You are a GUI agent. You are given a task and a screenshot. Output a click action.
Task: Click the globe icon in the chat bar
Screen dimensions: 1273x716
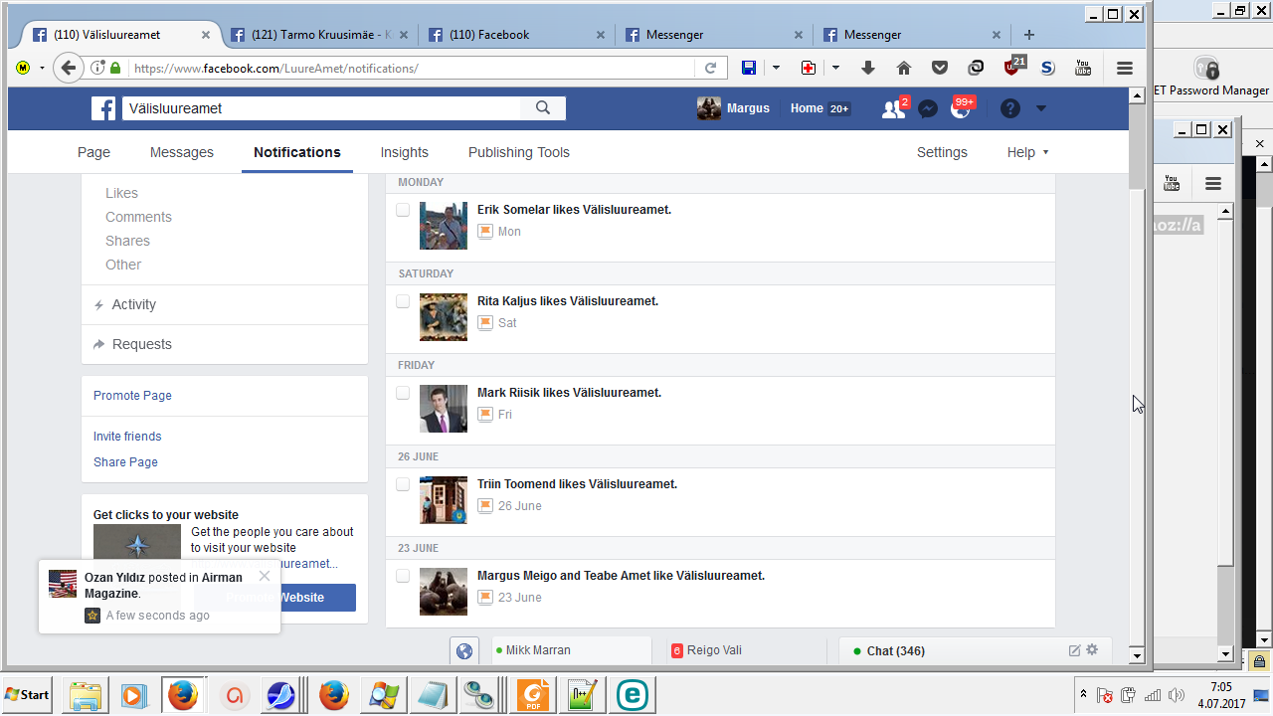(463, 651)
